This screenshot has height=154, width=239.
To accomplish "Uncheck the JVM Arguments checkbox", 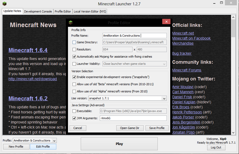I will point(74,118).
